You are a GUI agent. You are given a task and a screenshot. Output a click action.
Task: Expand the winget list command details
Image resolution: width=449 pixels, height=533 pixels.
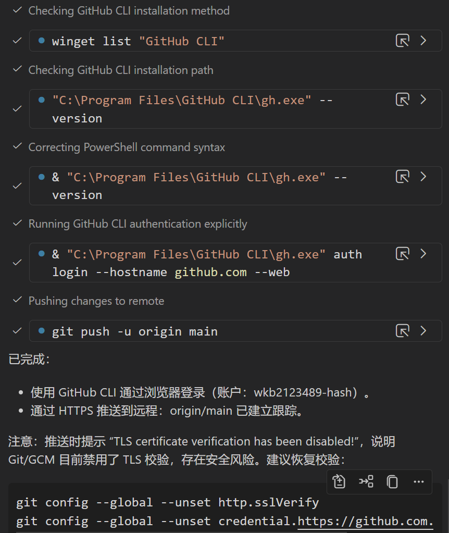[423, 41]
